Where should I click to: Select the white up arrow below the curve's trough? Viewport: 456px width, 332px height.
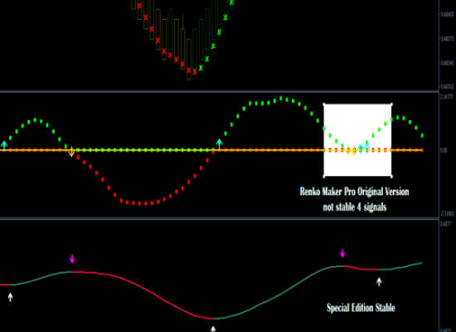tap(213, 329)
